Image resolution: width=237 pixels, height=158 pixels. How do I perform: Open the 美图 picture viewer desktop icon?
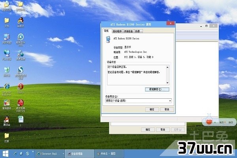(7, 103)
